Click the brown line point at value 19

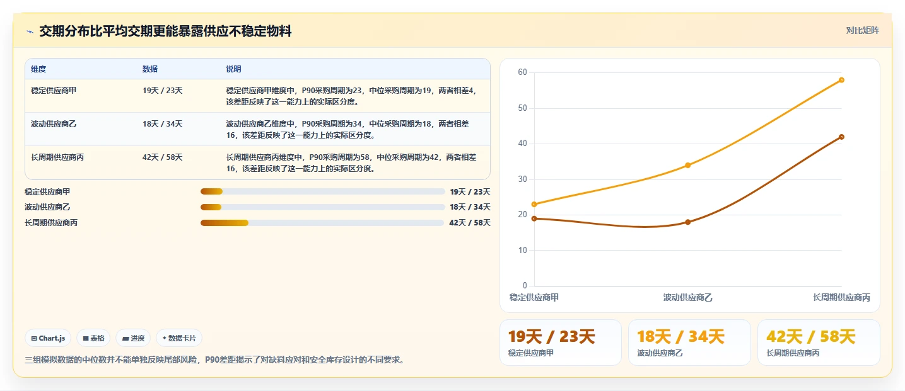pos(534,218)
